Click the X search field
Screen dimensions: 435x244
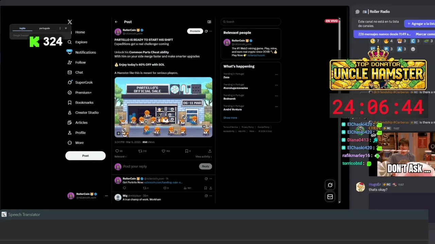pyautogui.click(x=251, y=22)
